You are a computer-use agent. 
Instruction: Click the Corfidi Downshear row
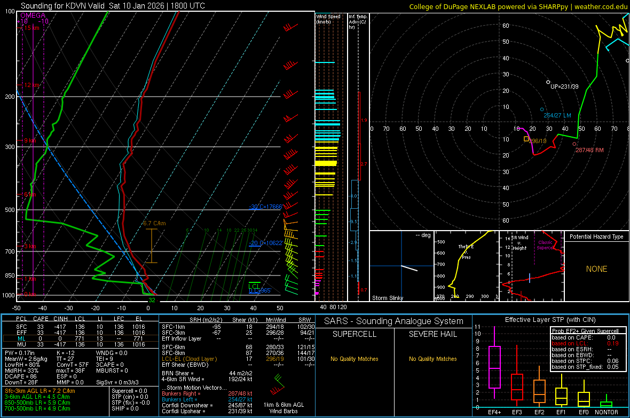pyautogui.click(x=207, y=405)
